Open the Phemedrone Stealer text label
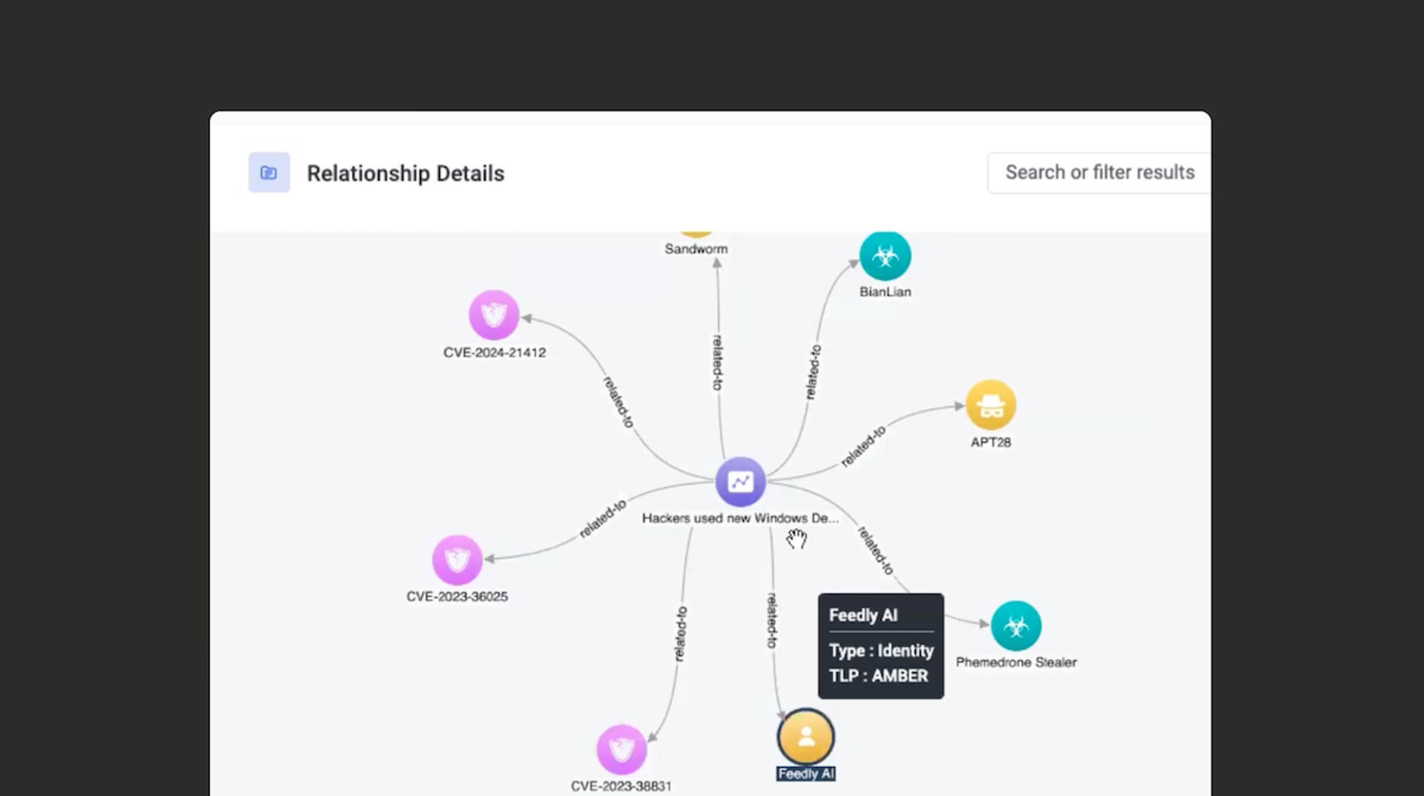Screen dimensions: 1424x796 click(x=1016, y=663)
